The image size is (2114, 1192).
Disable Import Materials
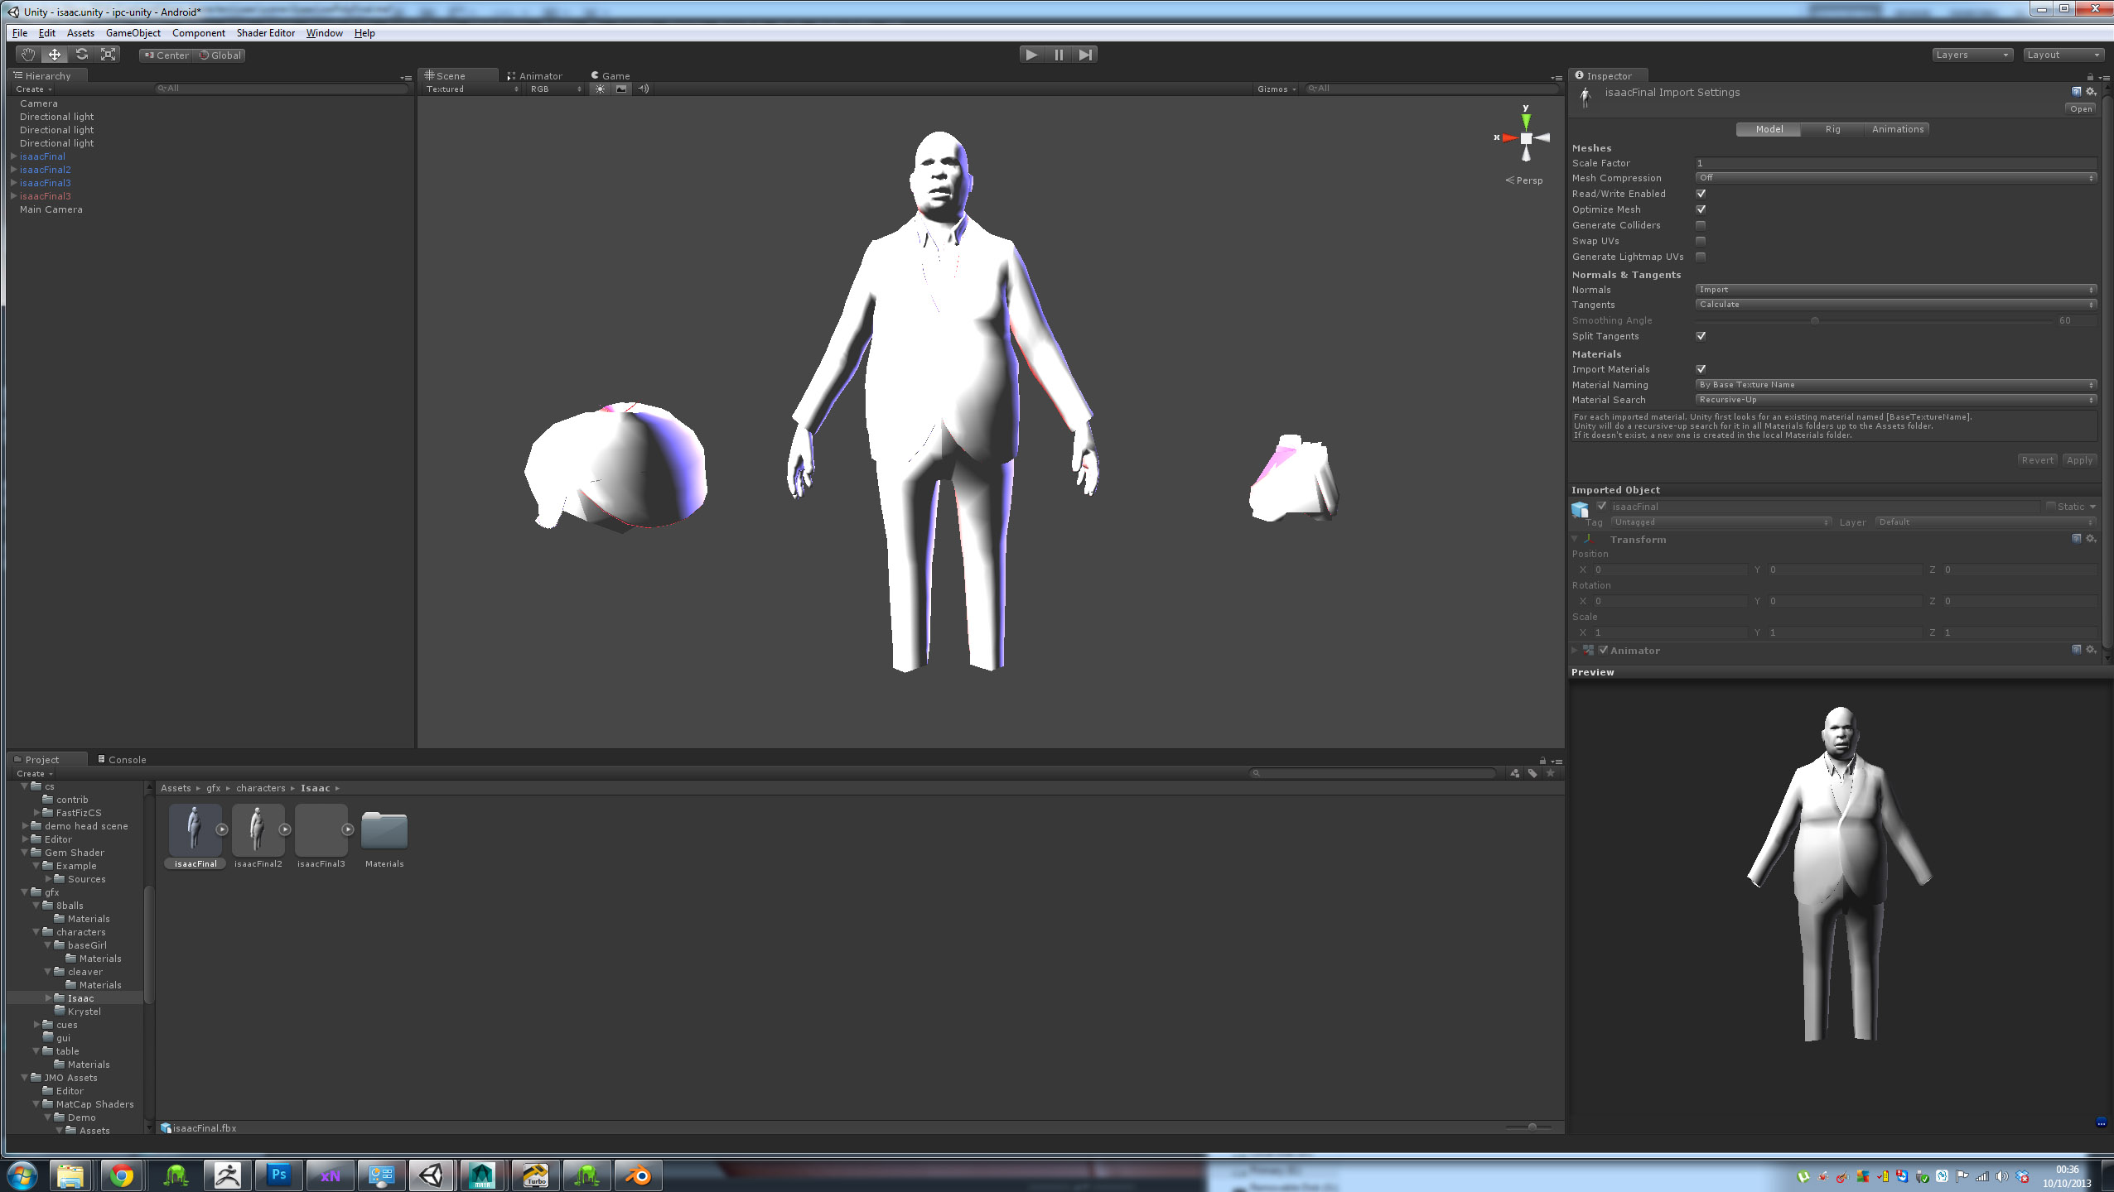coord(1700,369)
